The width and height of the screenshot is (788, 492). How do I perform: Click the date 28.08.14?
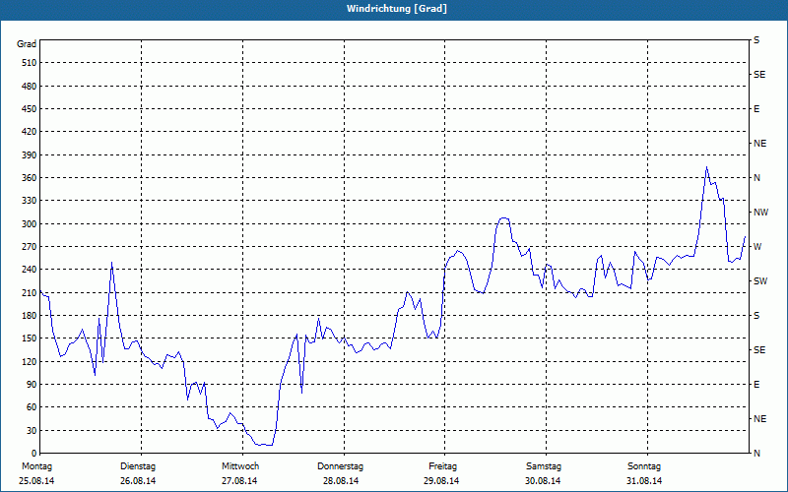(x=341, y=481)
